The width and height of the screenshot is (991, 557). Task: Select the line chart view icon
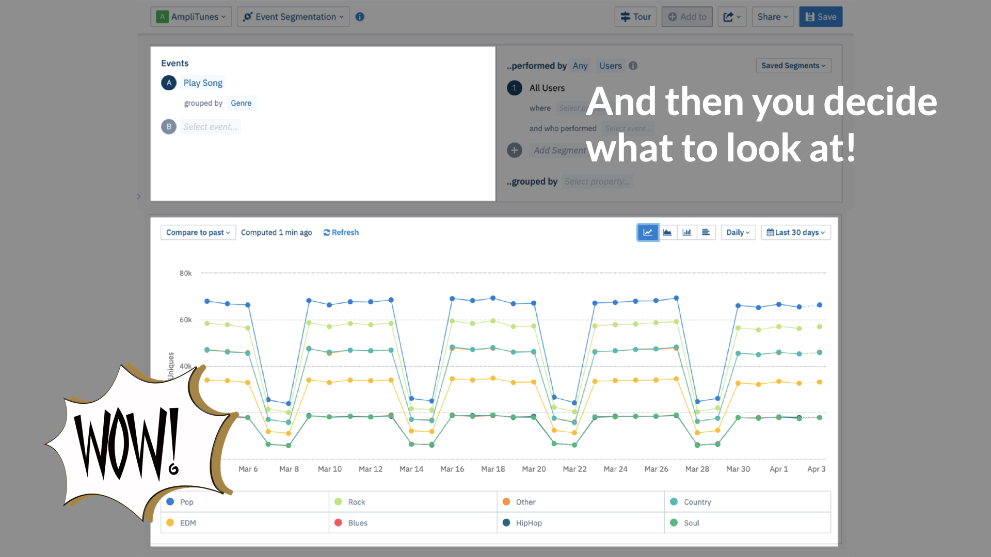647,233
